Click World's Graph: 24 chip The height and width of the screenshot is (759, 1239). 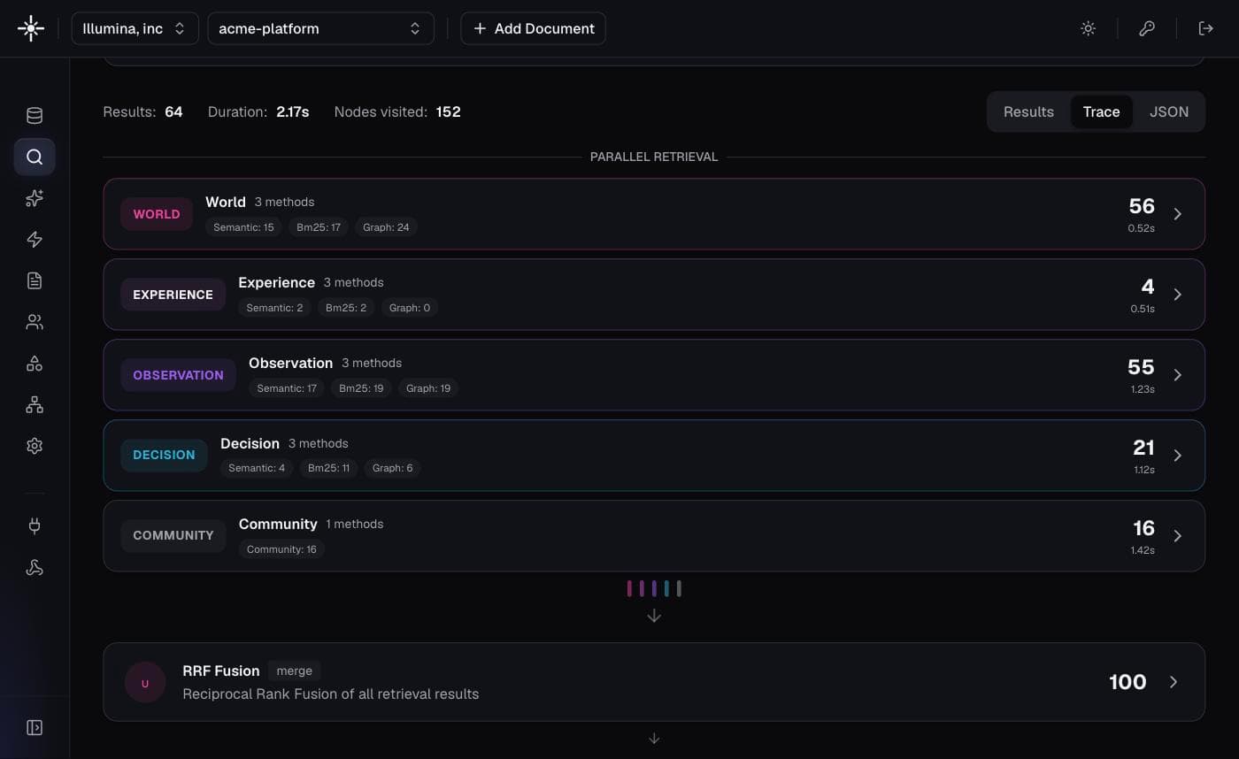click(x=386, y=227)
